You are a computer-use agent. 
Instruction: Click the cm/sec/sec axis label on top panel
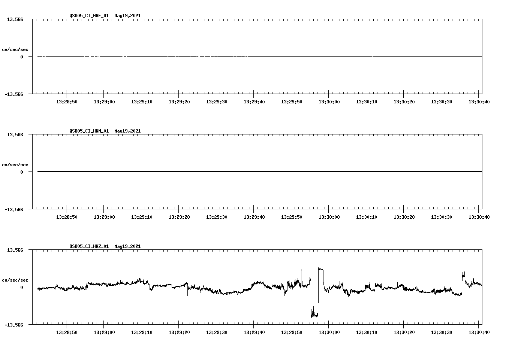15,49
